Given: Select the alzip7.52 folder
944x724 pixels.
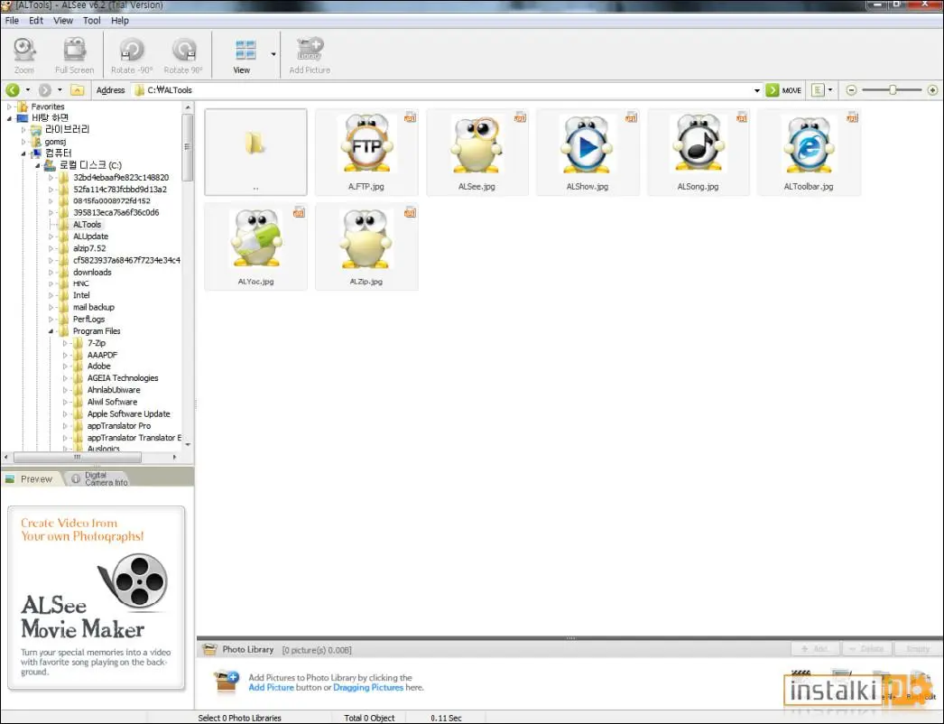Looking at the screenshot, I should click(89, 248).
